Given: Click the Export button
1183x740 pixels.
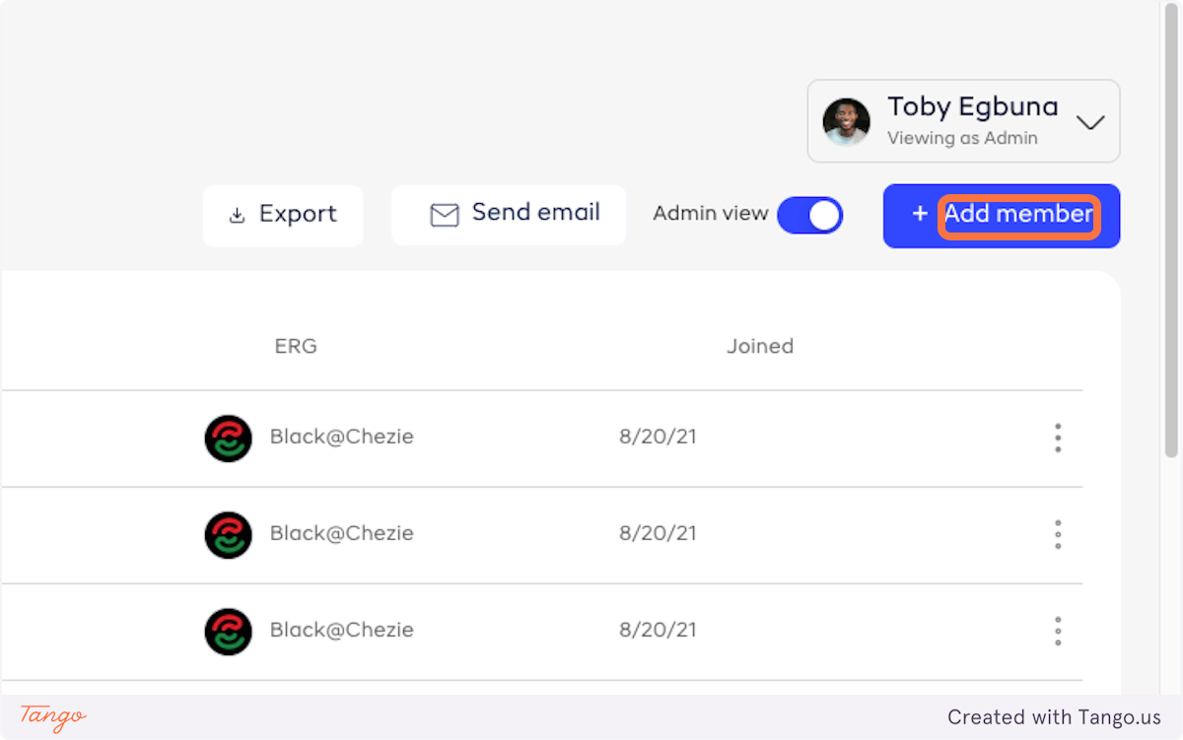Looking at the screenshot, I should (283, 215).
